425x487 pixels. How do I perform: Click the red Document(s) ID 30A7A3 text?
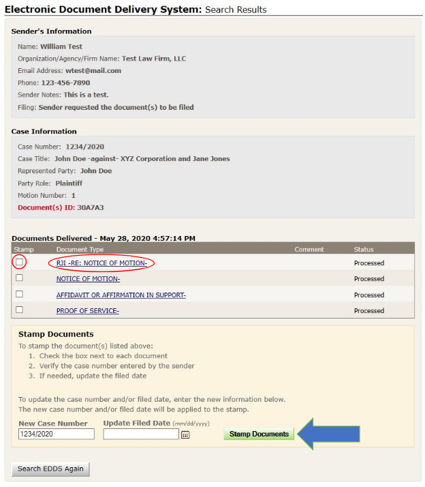click(61, 207)
